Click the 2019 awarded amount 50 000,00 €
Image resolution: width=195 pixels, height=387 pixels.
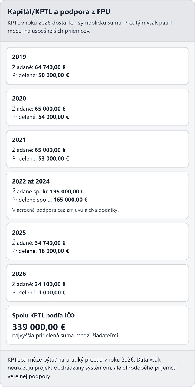pyautogui.click(x=54, y=75)
